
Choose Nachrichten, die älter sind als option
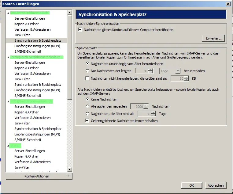coord(87,114)
